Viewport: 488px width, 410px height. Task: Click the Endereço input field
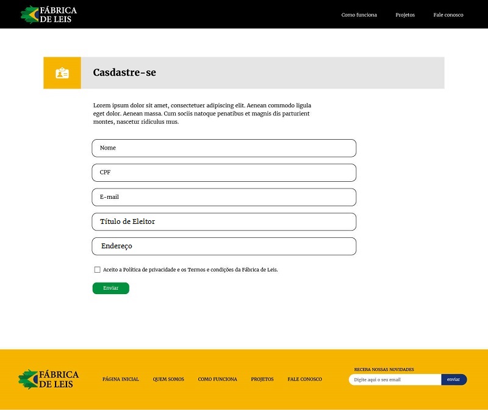(x=224, y=246)
